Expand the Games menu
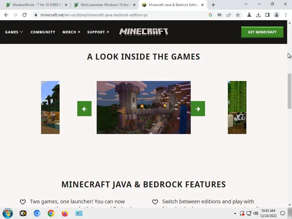This screenshot has width=292, height=219. (x=14, y=32)
